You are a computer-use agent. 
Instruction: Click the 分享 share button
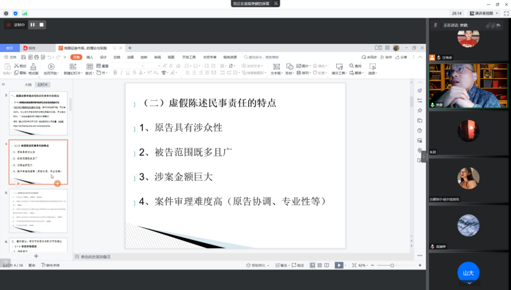tap(402, 57)
